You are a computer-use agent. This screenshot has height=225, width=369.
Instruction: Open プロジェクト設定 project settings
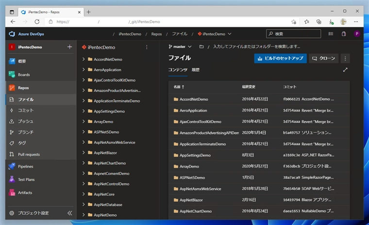pos(34,213)
